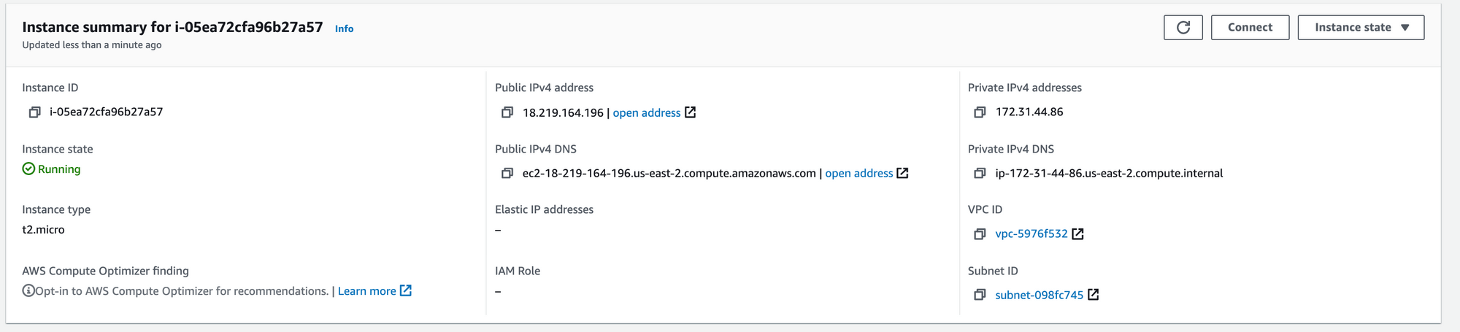
Task: Copy the Private IPv4 DNS name
Action: tap(980, 174)
